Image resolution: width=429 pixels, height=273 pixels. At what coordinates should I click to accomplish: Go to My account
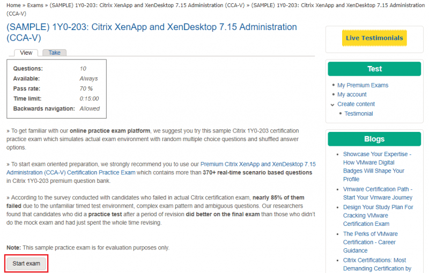[x=352, y=94]
